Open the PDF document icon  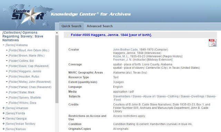click(213, 43)
